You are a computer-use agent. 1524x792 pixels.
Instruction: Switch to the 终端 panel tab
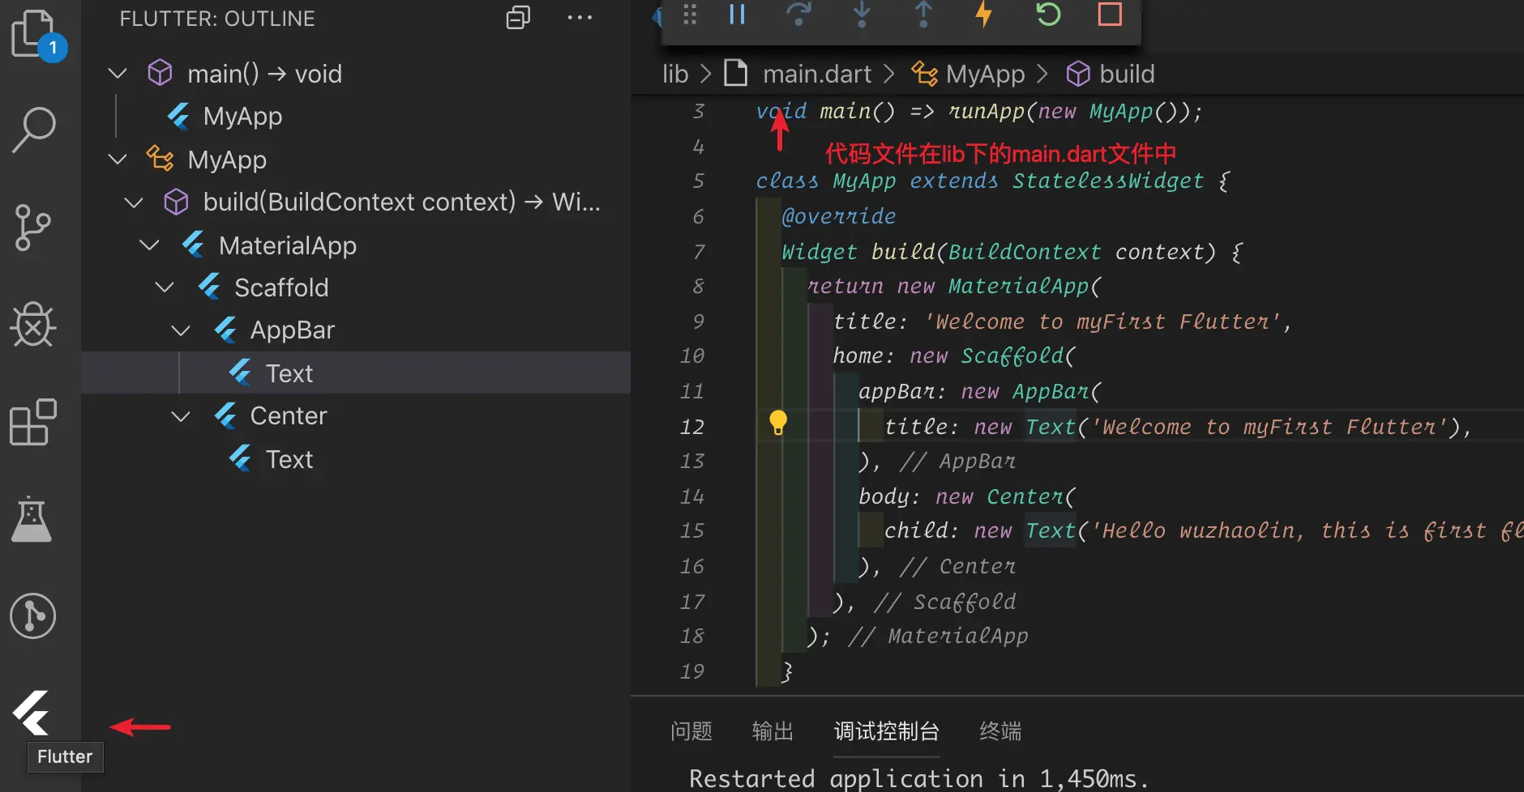click(x=1000, y=731)
